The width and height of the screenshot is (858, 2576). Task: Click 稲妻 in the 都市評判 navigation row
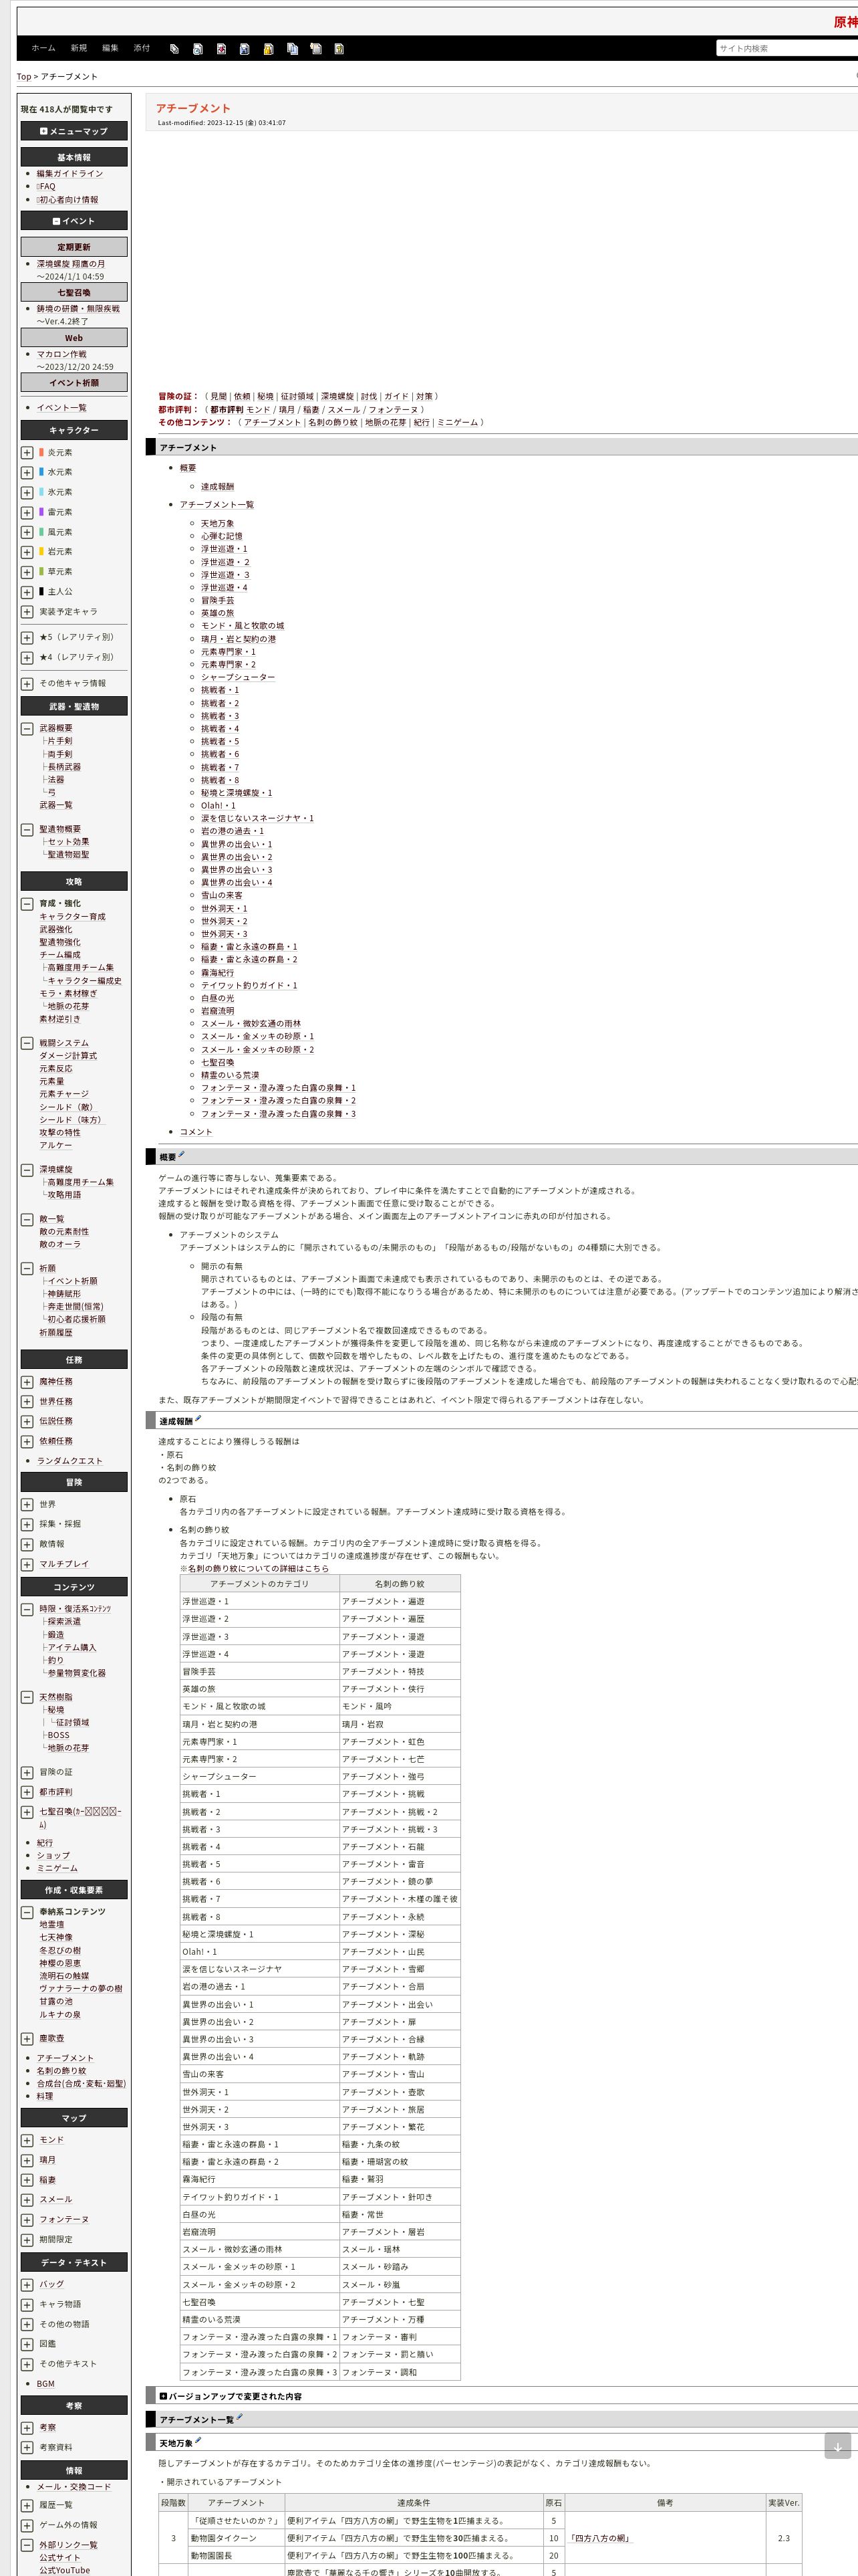(311, 410)
